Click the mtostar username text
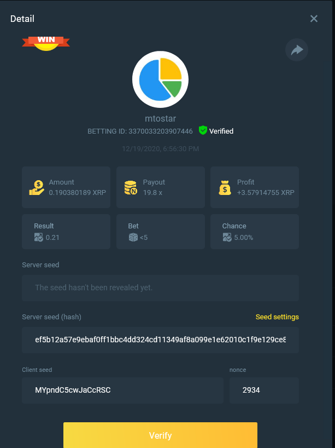335x448 pixels. 160,118
